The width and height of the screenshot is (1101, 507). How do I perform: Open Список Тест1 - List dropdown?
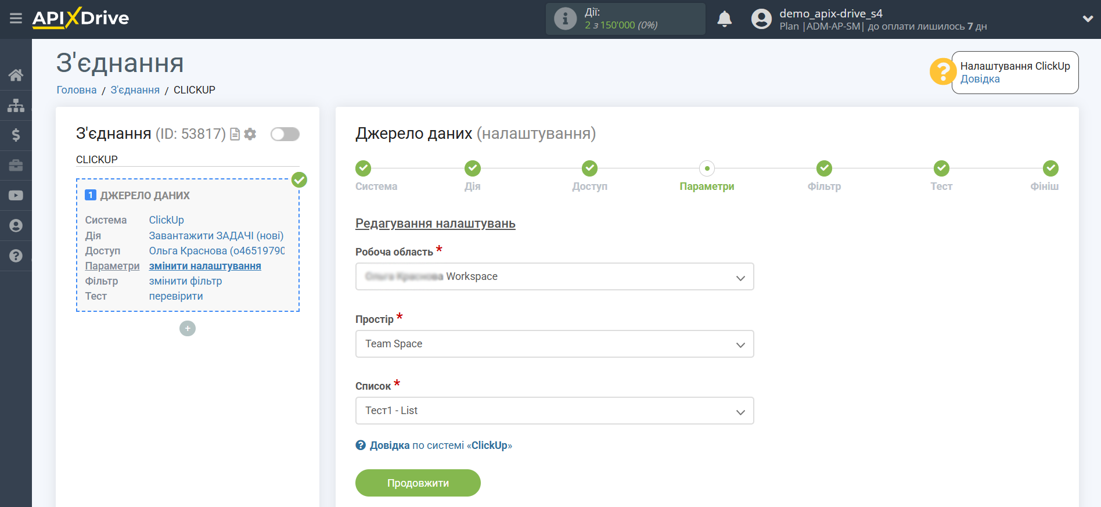pos(555,411)
